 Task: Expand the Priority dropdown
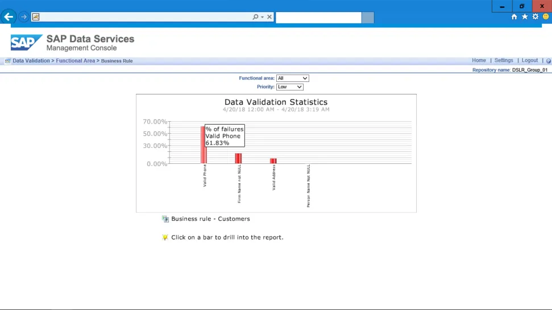tap(289, 87)
